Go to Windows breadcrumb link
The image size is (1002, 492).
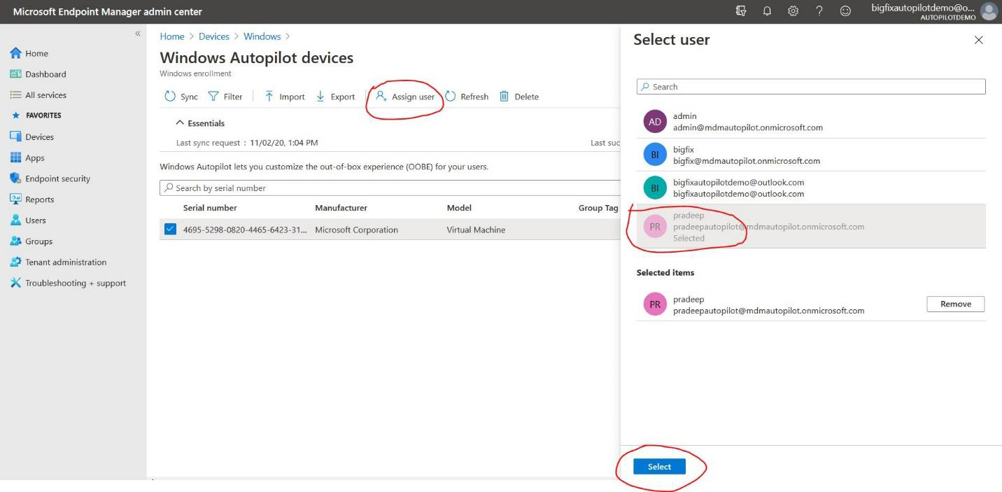pyautogui.click(x=262, y=36)
